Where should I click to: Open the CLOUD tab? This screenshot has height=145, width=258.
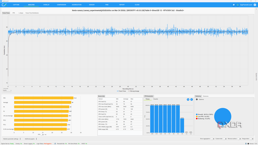[x=137, y=5]
